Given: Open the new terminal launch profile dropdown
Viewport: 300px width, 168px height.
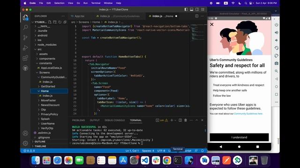Looking at the screenshot, I should [x=175, y=120].
